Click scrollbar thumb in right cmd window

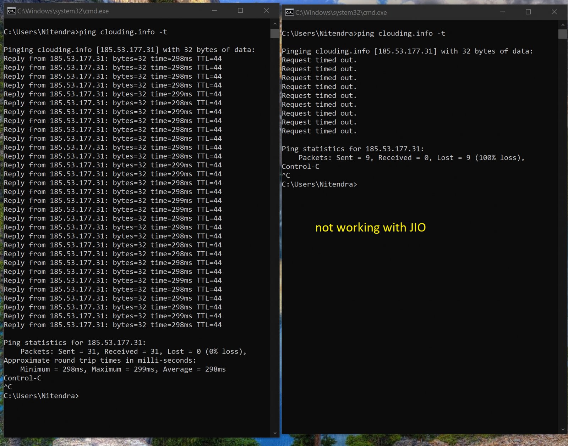tap(563, 34)
